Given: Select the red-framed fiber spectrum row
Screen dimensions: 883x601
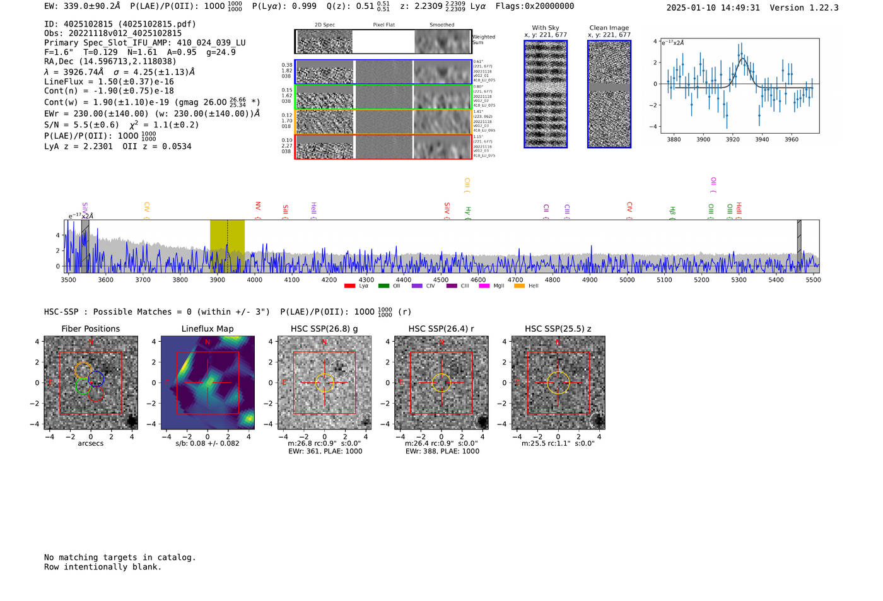Looking at the screenshot, I should (383, 147).
